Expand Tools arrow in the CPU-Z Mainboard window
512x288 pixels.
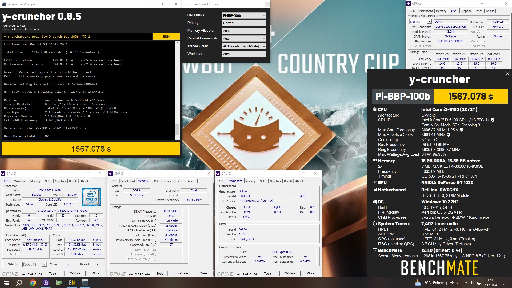click(x=277, y=273)
